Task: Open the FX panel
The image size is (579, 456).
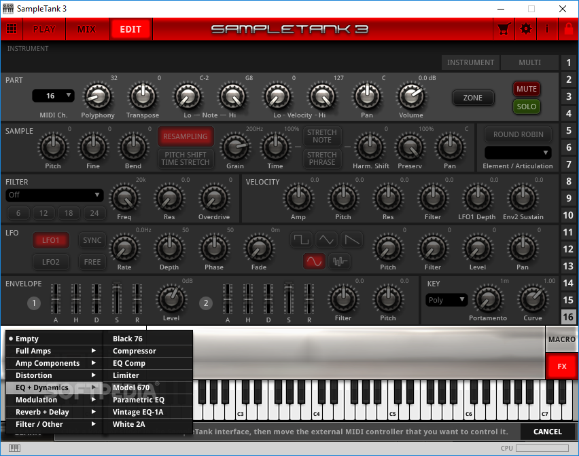Action: click(561, 366)
